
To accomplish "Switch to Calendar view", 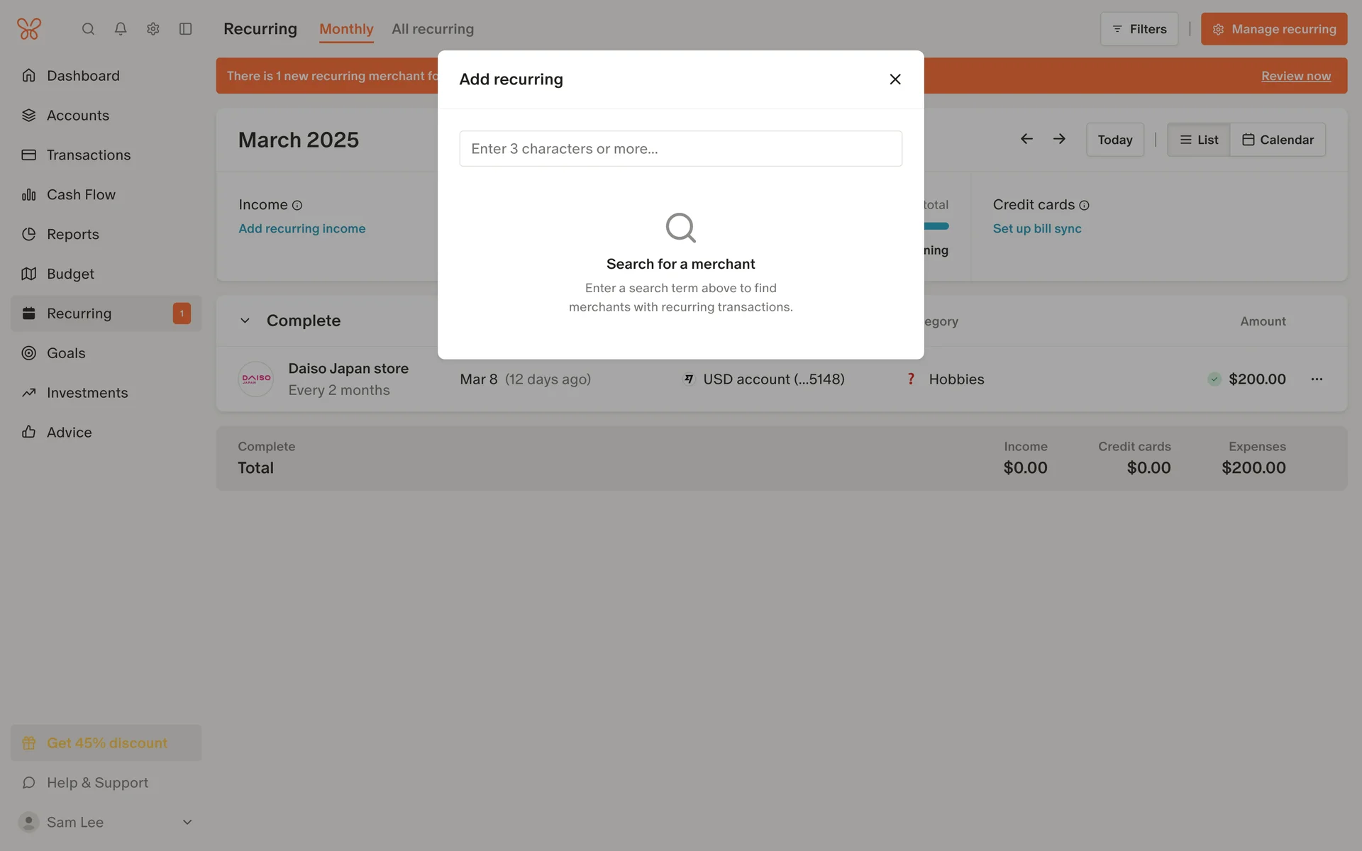I will click(x=1278, y=140).
